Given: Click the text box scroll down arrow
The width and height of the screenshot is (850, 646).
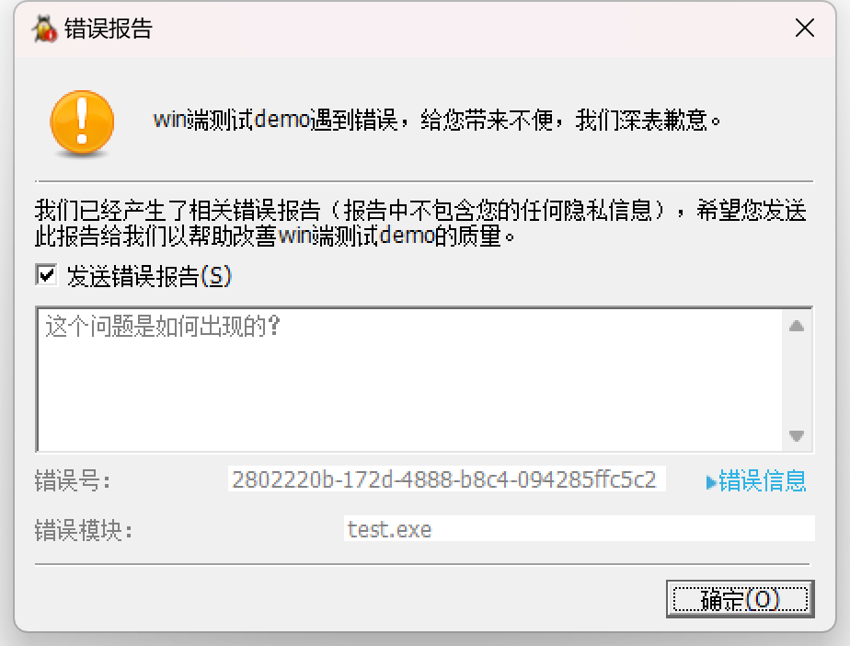Looking at the screenshot, I should [x=797, y=435].
